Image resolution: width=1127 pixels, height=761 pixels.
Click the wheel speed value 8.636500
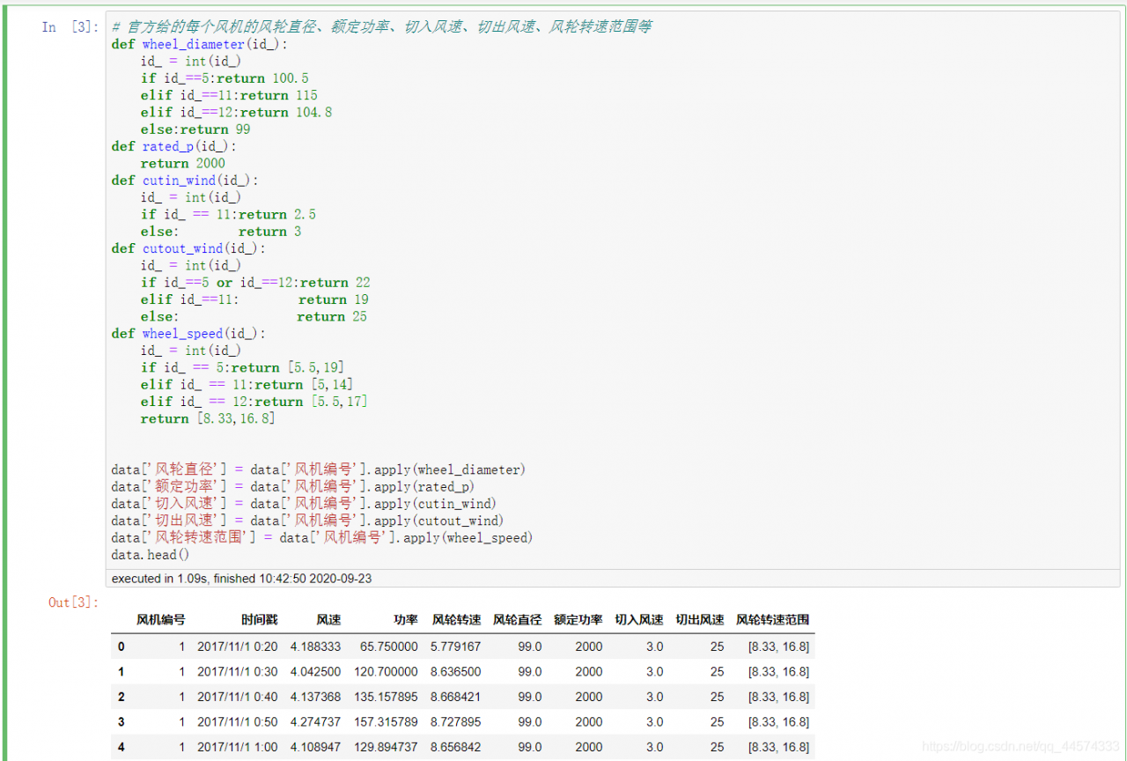coord(456,671)
